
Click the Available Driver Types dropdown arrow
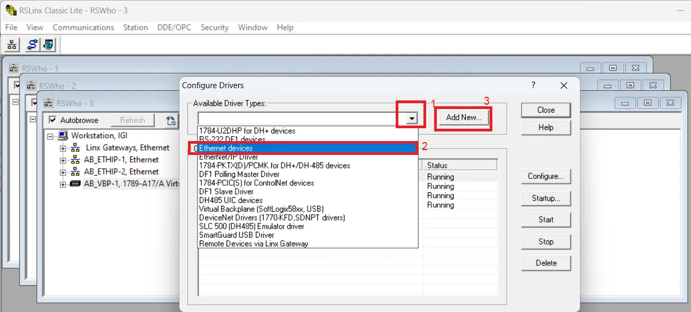tap(411, 119)
